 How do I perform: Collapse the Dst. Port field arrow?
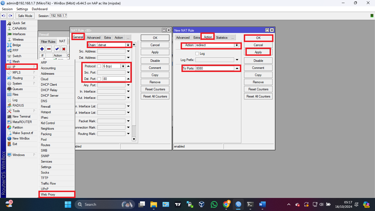[128, 79]
